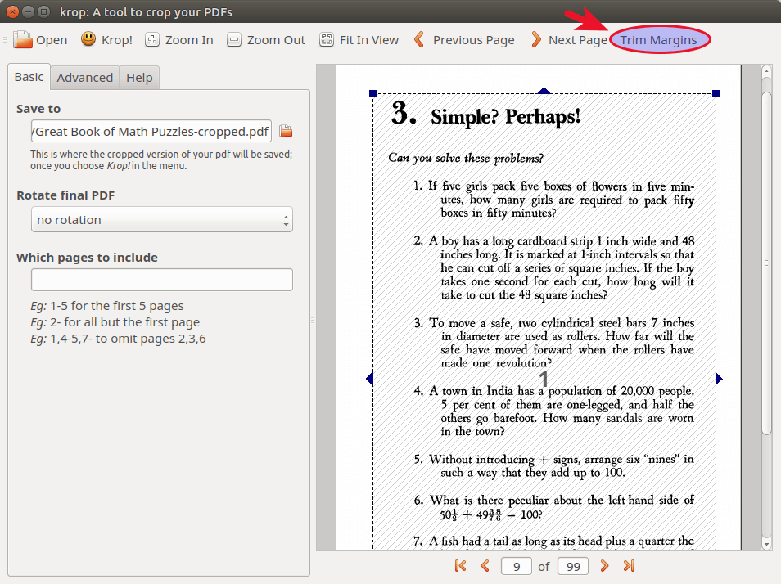Image resolution: width=781 pixels, height=584 pixels.
Task: Jump to last page navigation icon
Action: [629, 565]
